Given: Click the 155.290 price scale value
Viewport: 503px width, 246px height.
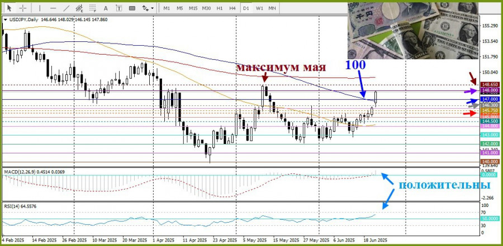Looking at the screenshot, I should [x=490, y=25].
